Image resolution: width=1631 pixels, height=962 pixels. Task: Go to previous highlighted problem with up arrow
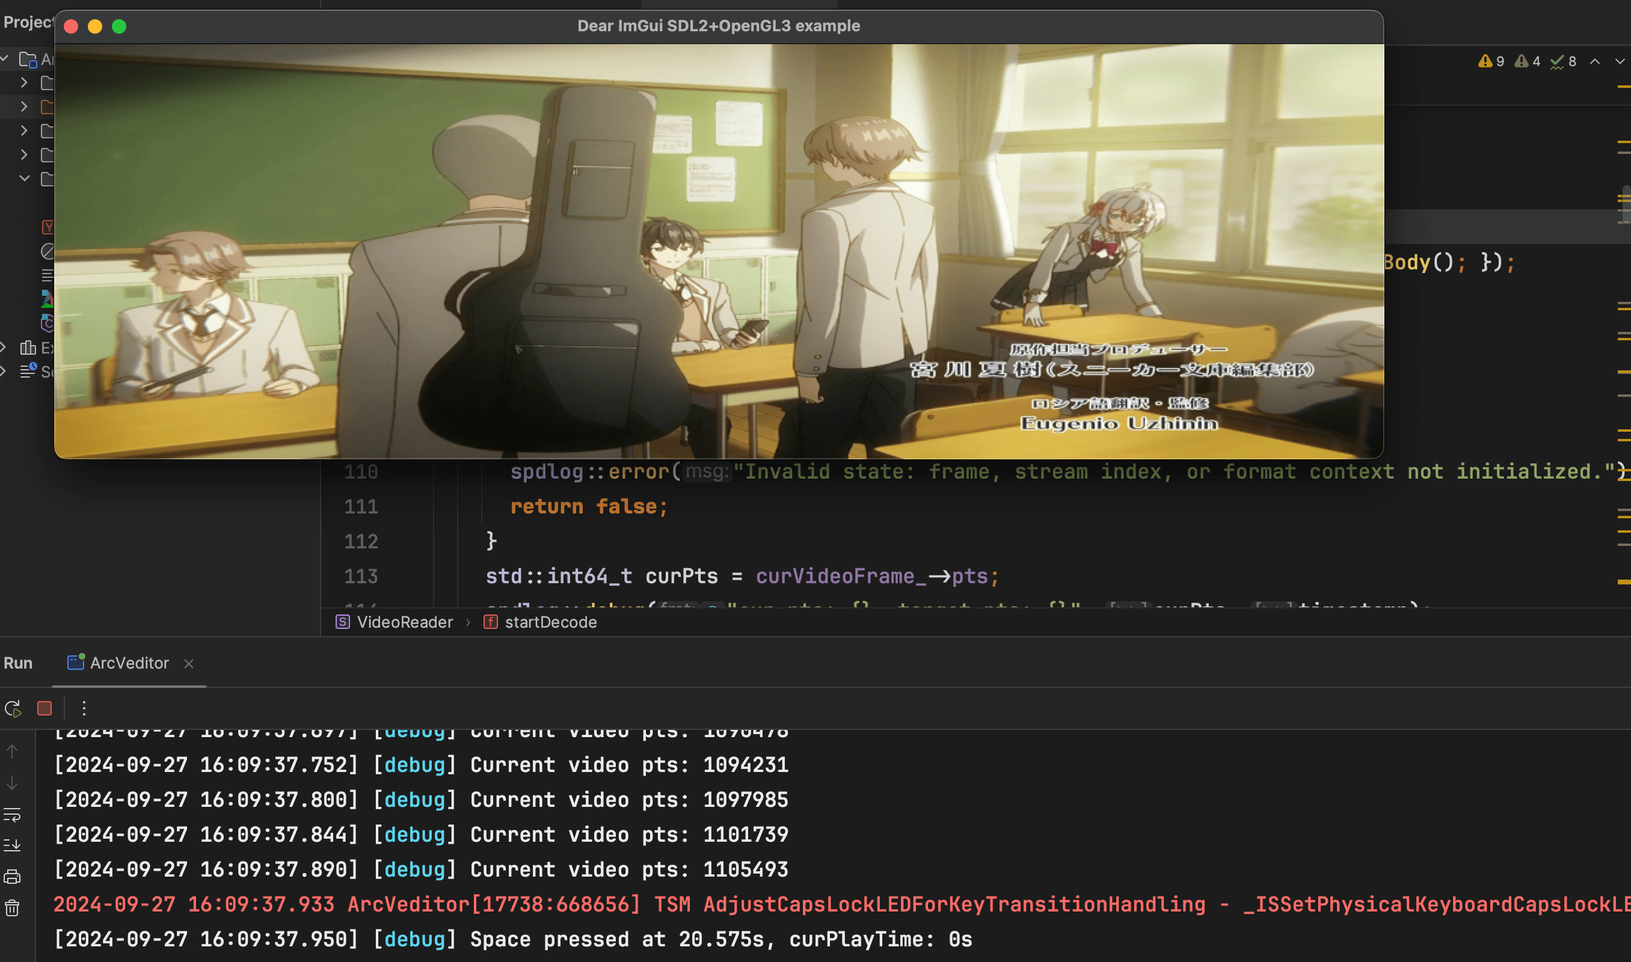[1596, 61]
